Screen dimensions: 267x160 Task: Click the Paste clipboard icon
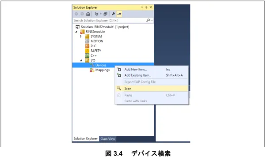119,95
